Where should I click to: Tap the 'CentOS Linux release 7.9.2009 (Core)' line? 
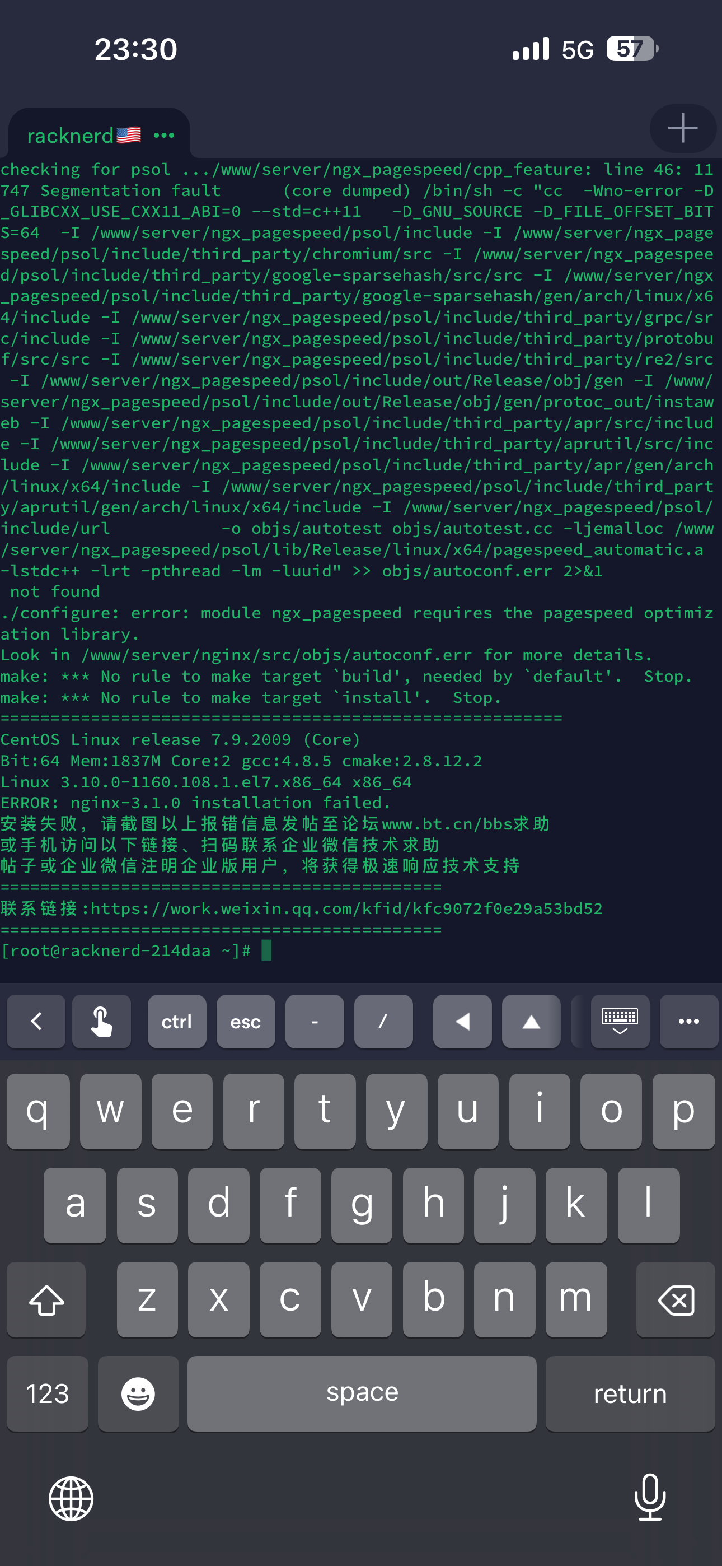(180, 739)
